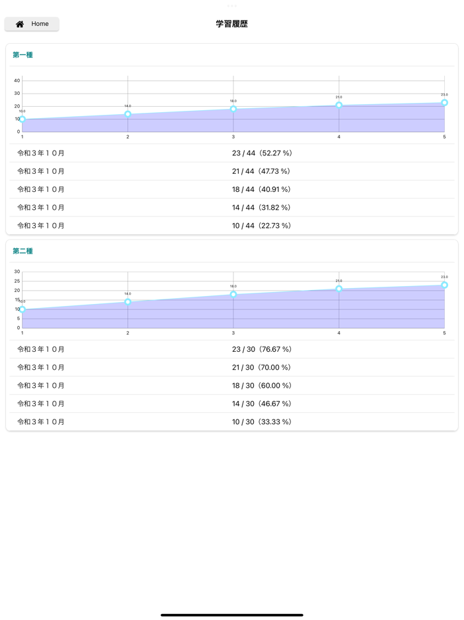Click the 第二種 section heading
The image size is (464, 620).
click(23, 251)
